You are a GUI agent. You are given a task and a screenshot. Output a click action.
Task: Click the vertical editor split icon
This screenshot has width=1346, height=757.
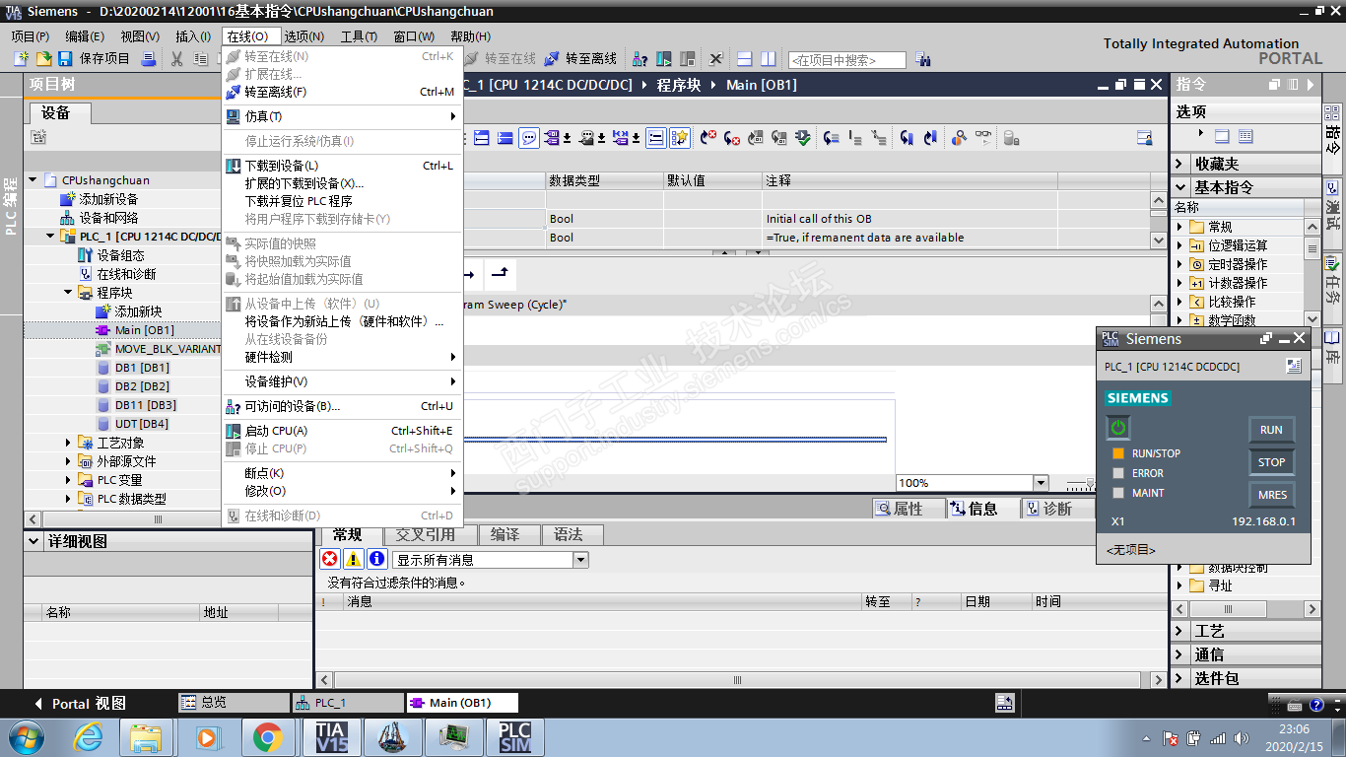tap(768, 59)
